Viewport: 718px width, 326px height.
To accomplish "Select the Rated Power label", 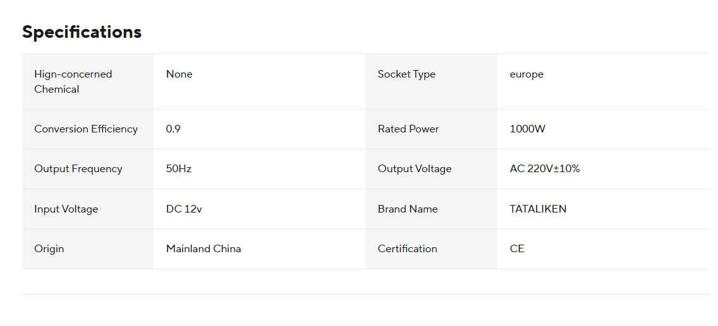I will point(408,129).
